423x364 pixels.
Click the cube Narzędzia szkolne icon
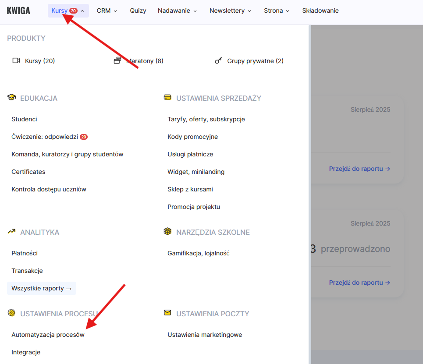[167, 232]
